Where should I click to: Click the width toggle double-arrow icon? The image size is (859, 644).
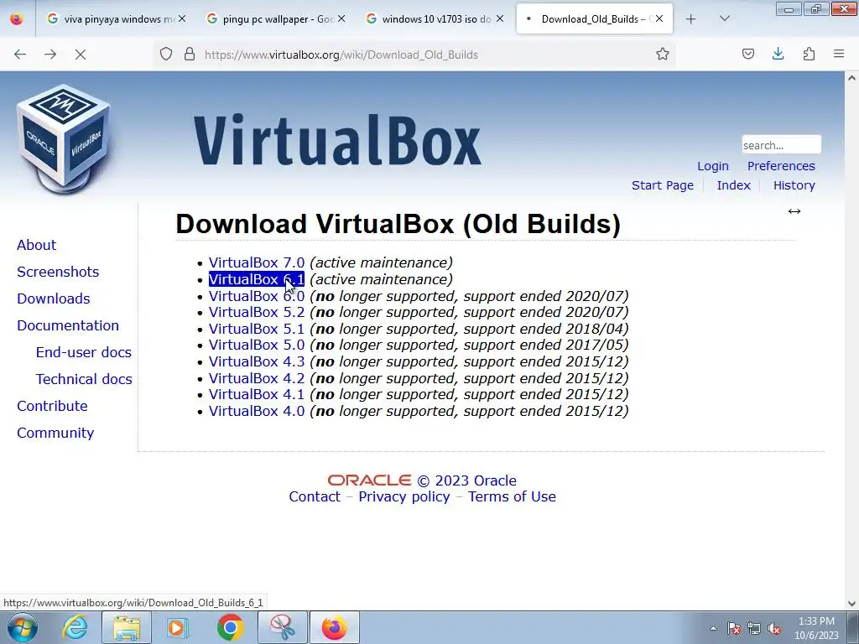[794, 211]
